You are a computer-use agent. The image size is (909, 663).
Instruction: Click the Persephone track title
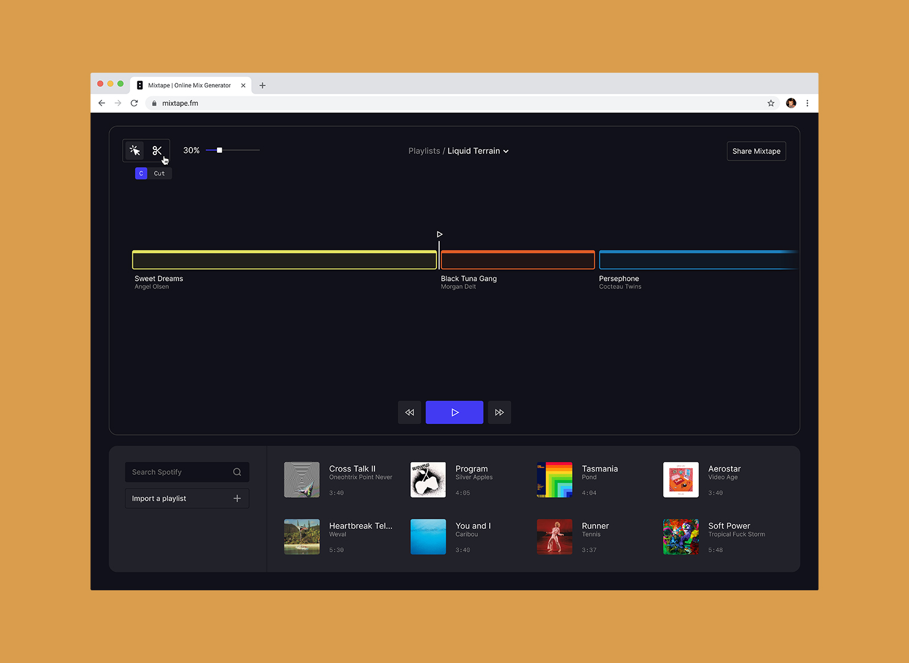(x=619, y=278)
